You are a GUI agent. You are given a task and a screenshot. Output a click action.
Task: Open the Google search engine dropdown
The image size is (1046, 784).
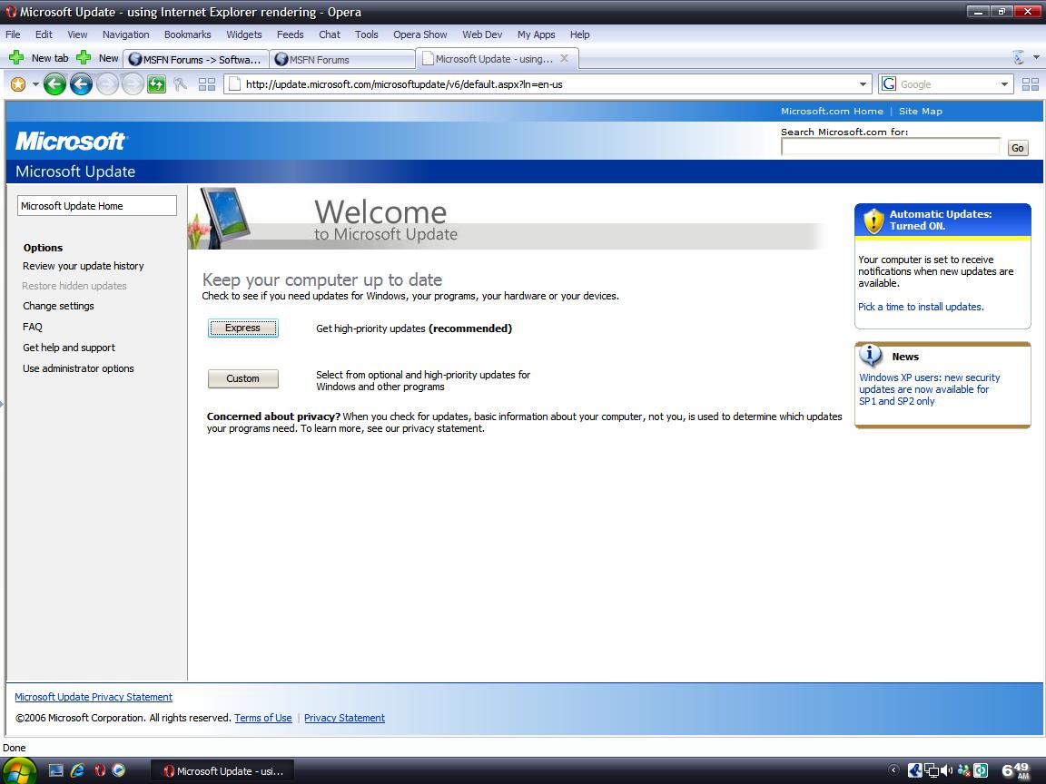pyautogui.click(x=1004, y=84)
